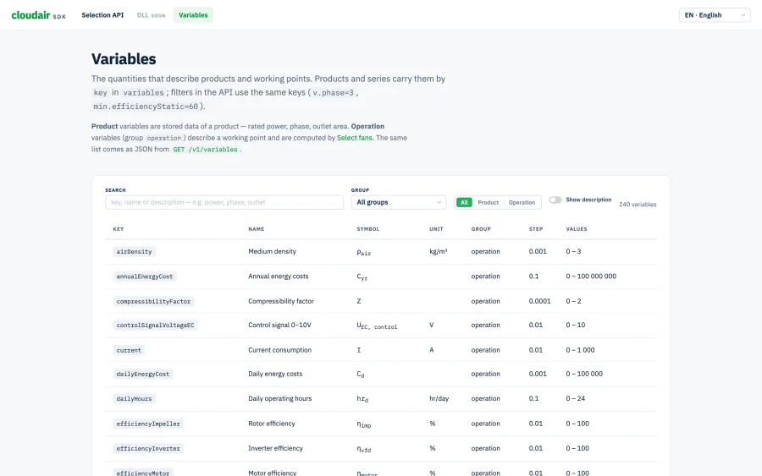Click the SYMBOL column header
Viewport: 762px width, 476px height.
pyautogui.click(x=368, y=229)
